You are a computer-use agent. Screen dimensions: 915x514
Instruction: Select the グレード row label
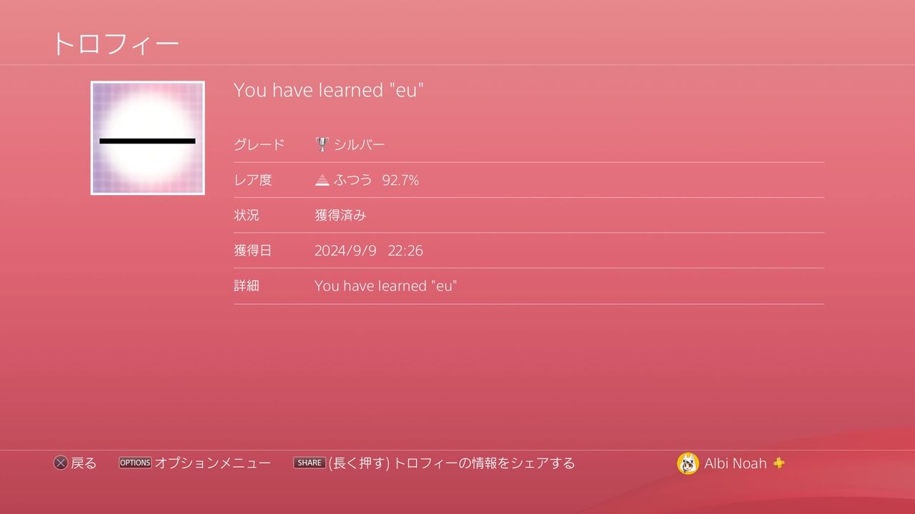(259, 144)
